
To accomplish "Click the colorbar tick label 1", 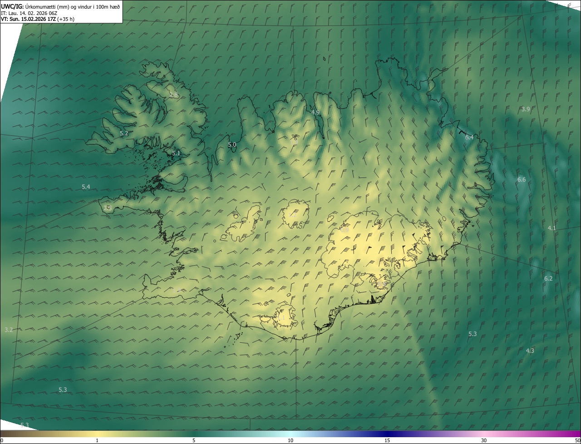I will coord(97,440).
